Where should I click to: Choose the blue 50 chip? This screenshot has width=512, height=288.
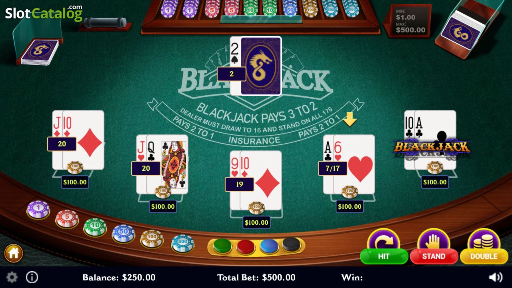point(124,234)
